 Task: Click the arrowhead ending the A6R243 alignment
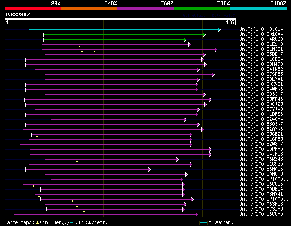point(177,159)
